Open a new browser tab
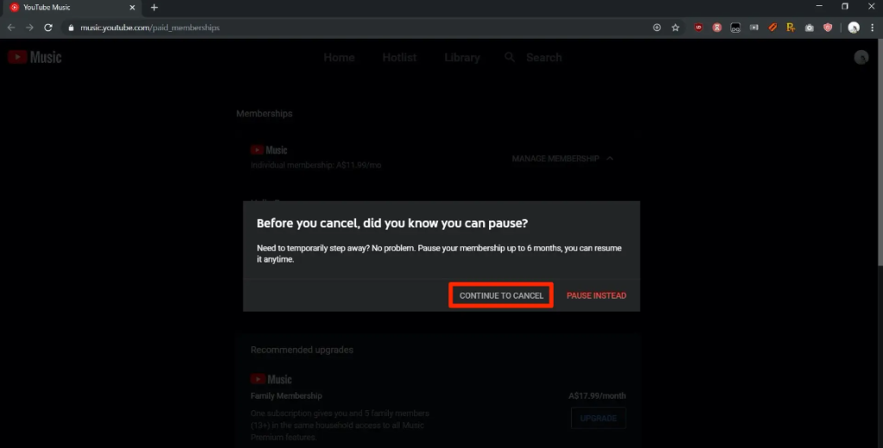Image resolution: width=883 pixels, height=448 pixels. click(x=154, y=7)
